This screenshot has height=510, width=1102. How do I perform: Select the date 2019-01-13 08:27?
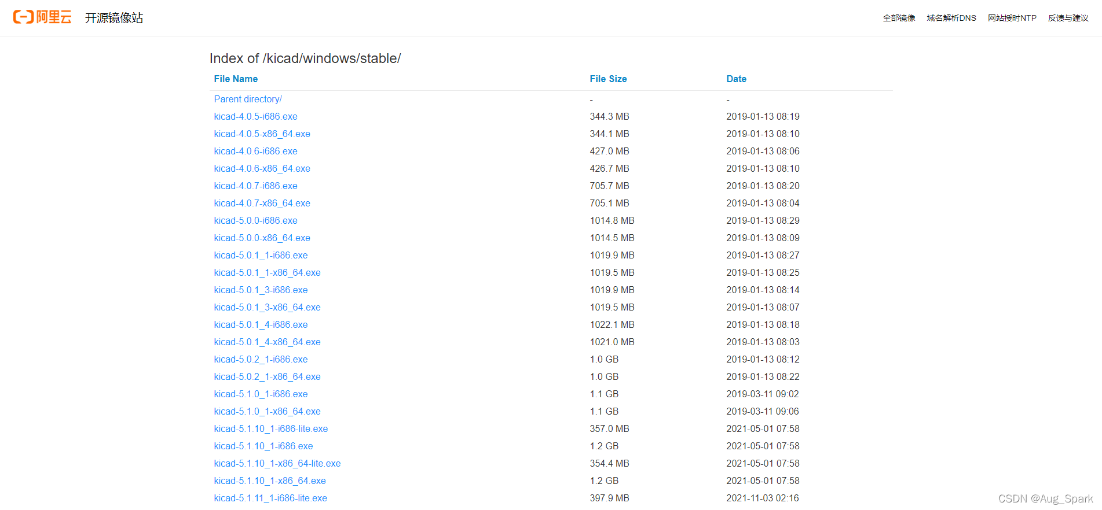click(763, 255)
